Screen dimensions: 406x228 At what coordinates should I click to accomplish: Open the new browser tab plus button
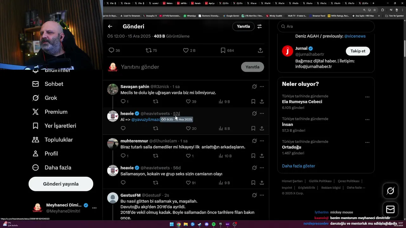(373, 3)
